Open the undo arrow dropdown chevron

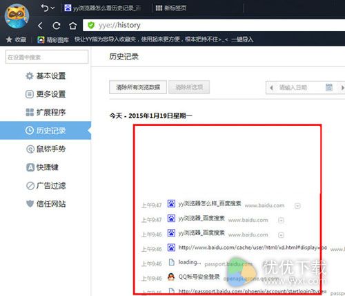click(52, 8)
